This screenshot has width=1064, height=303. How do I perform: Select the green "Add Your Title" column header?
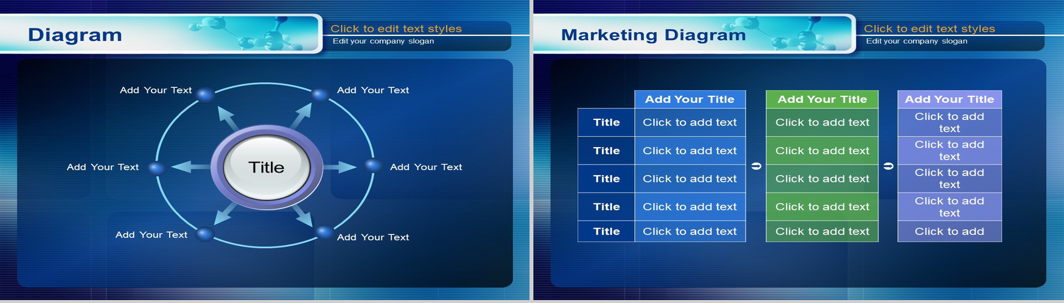pyautogui.click(x=822, y=100)
